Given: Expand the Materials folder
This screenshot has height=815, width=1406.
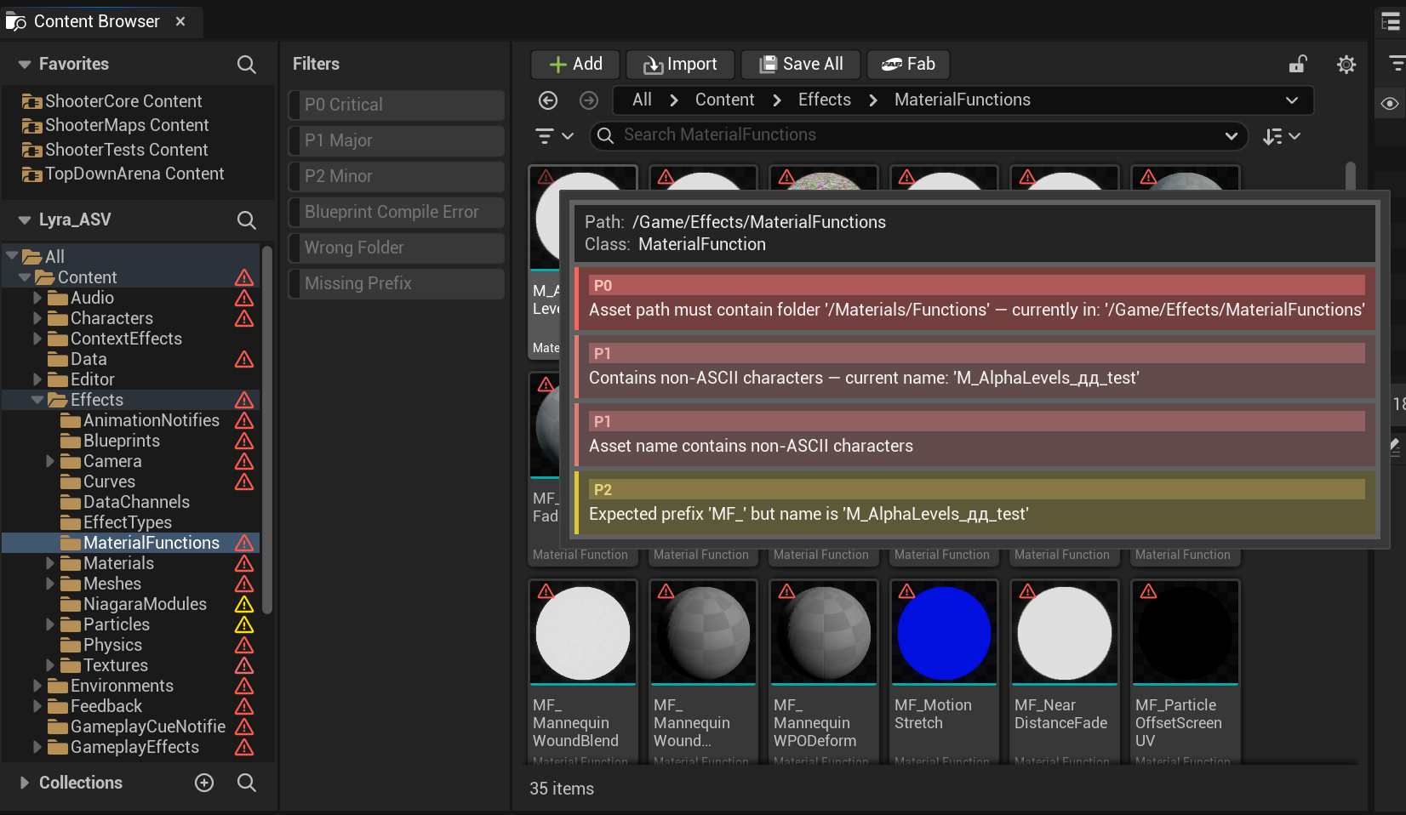Looking at the screenshot, I should pos(50,563).
